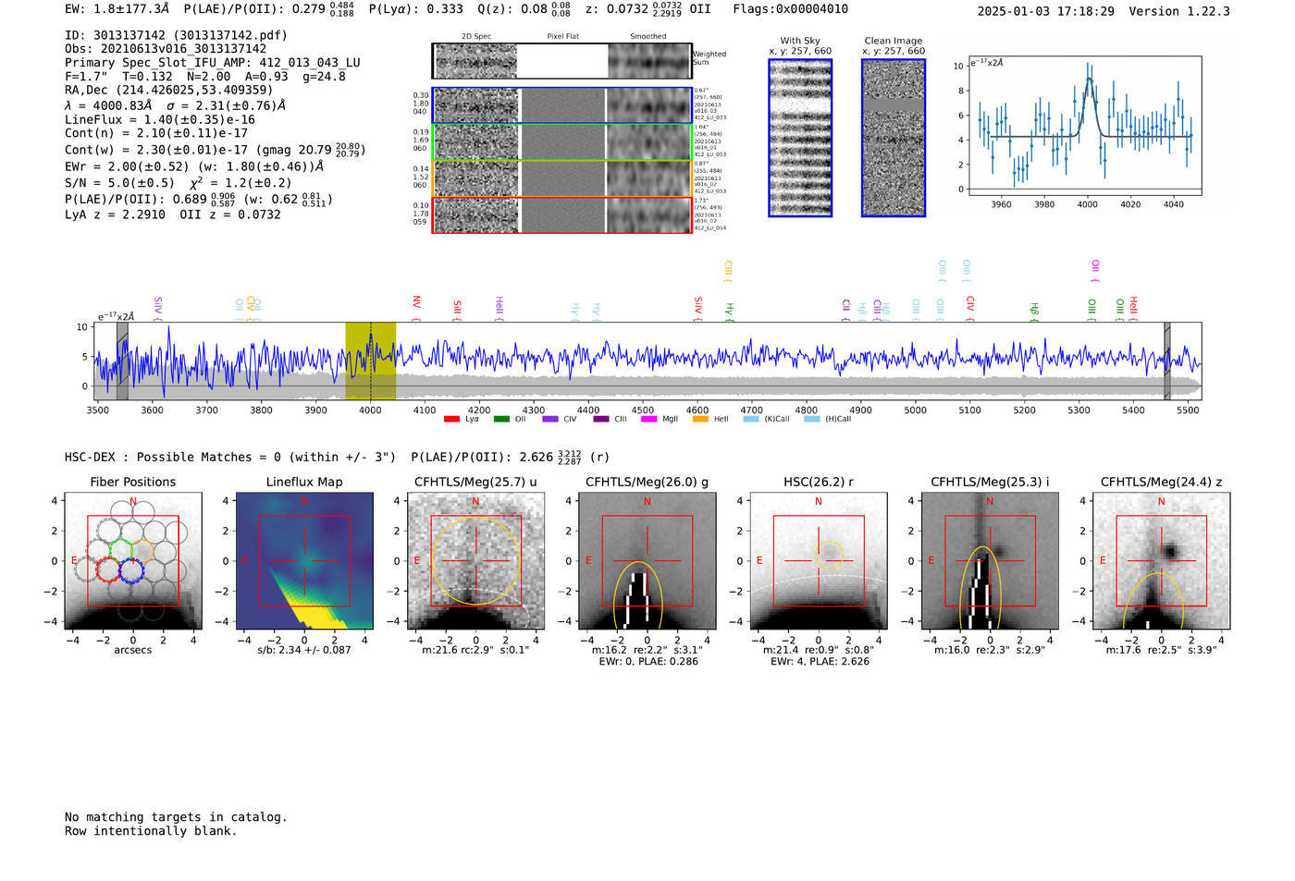Open the CFHTLS/Meg(25.3) i image
Viewport: 1295px width, 881px height.
pos(990,561)
